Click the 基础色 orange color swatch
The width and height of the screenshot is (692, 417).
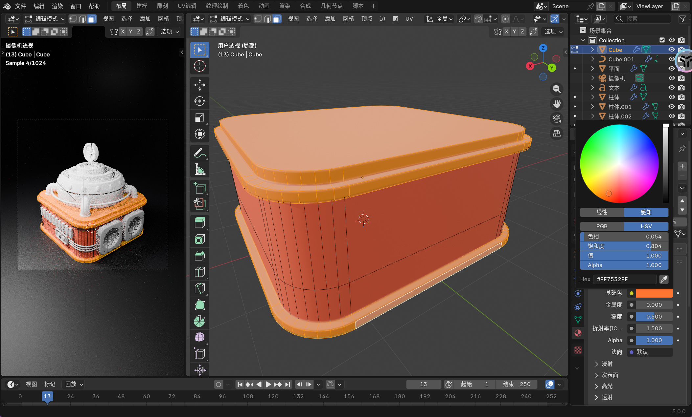[654, 293]
